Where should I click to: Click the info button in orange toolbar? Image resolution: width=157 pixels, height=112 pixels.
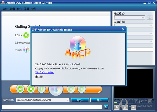pos(41,89)
